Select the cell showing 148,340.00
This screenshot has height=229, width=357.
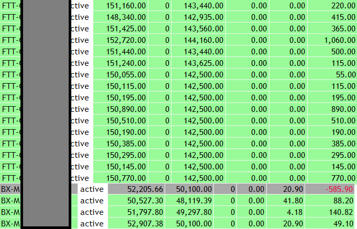[x=121, y=17]
